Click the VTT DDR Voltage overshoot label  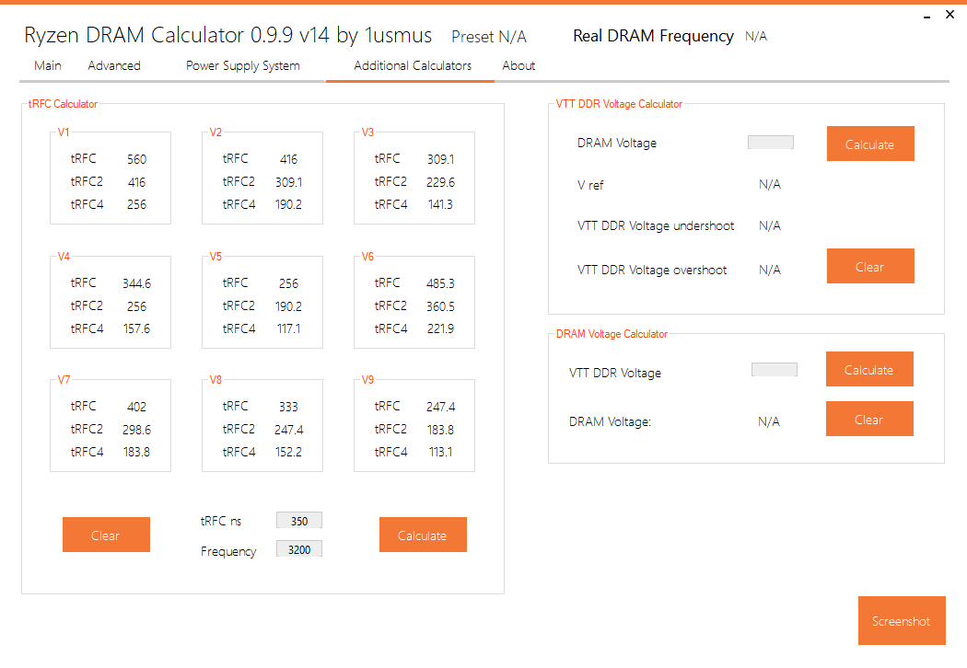(652, 270)
